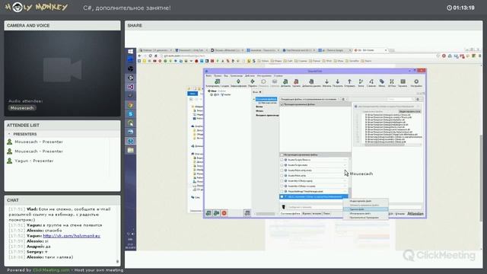Tick checkbox of Assets/Scripts.meta file

282,165
